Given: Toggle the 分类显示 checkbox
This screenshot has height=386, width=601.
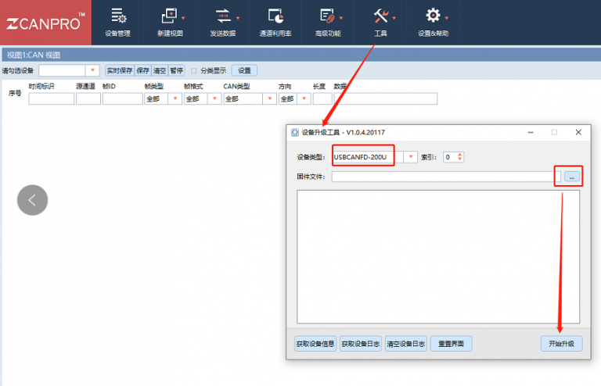Looking at the screenshot, I should pyautogui.click(x=194, y=70).
